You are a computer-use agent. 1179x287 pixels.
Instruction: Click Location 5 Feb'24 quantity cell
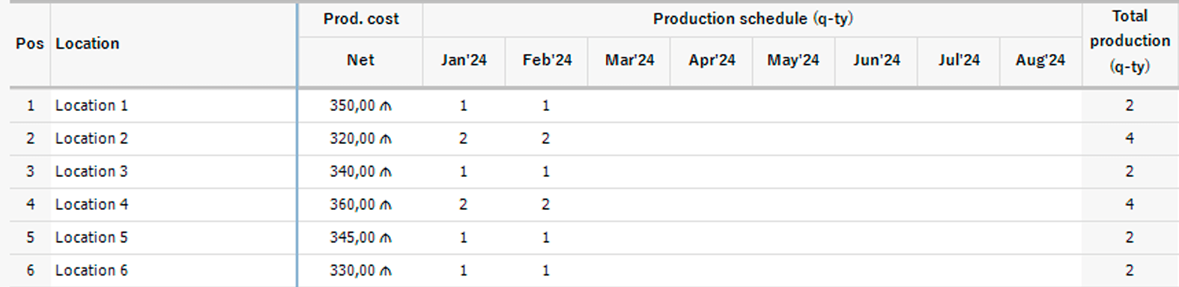coord(546,238)
